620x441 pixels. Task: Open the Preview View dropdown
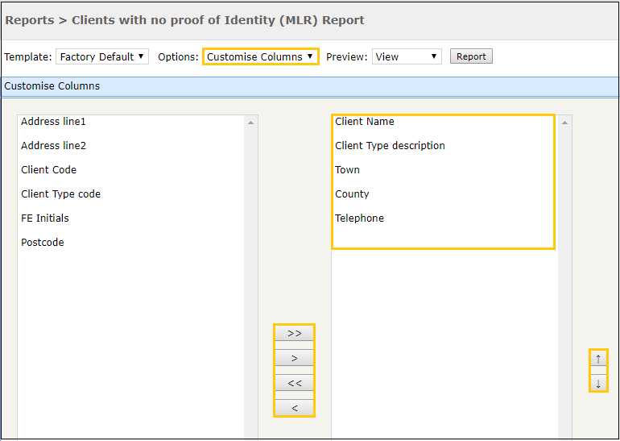(407, 56)
